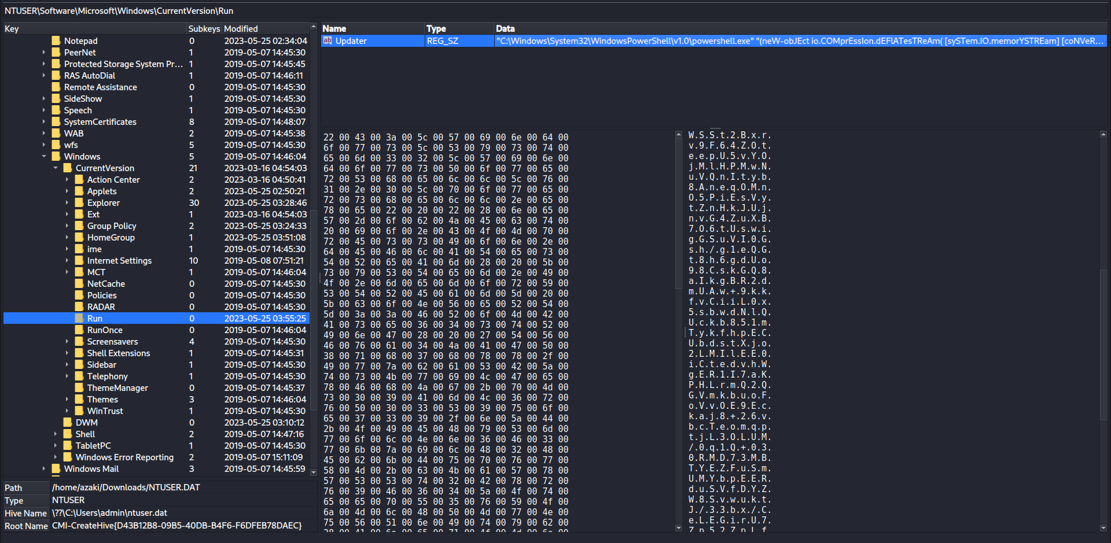Click the RADAR folder icon
Screen dimensions: 1111x543
79,306
